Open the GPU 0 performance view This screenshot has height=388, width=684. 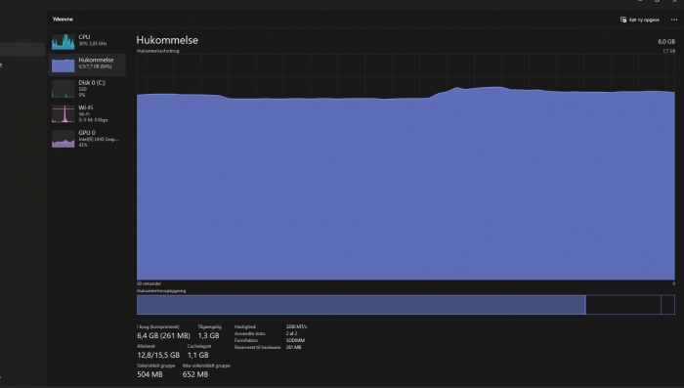point(87,139)
